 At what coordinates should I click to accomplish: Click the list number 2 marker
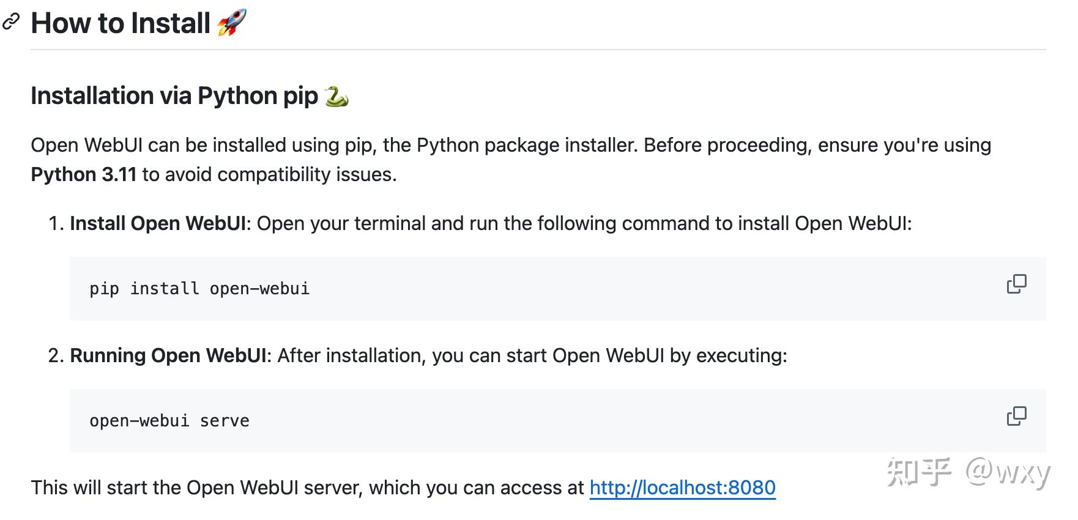pyautogui.click(x=55, y=356)
